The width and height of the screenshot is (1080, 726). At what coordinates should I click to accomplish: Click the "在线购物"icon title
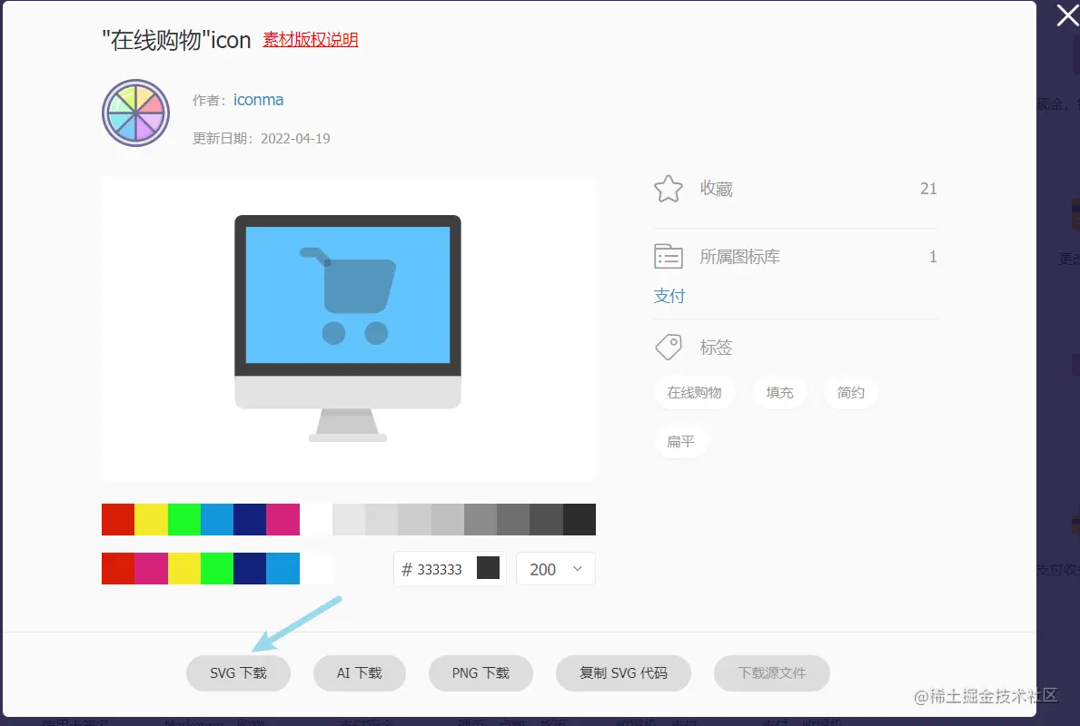[176, 40]
